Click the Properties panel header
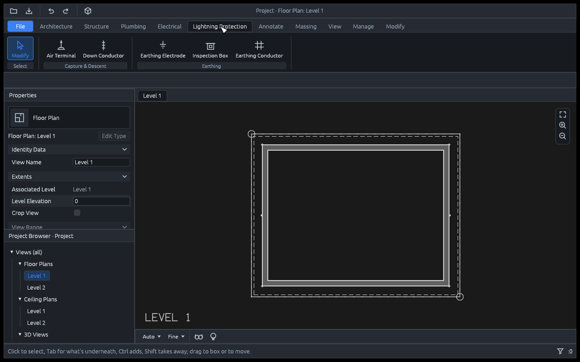This screenshot has width=580, height=362. (x=69, y=95)
